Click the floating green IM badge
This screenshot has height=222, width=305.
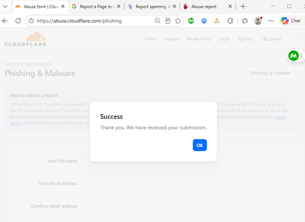(293, 56)
